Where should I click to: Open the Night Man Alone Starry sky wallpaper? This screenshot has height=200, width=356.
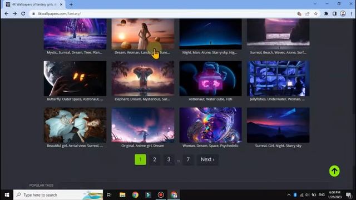210,34
